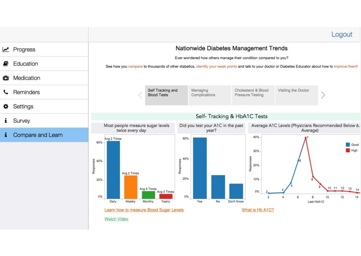Click the left carousel arrow beside the tabs

[140, 95]
